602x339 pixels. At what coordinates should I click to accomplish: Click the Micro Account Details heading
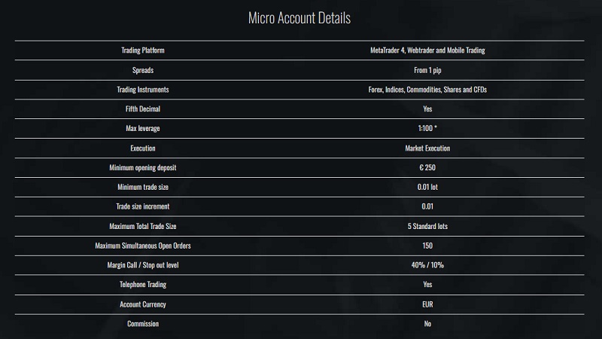point(299,18)
